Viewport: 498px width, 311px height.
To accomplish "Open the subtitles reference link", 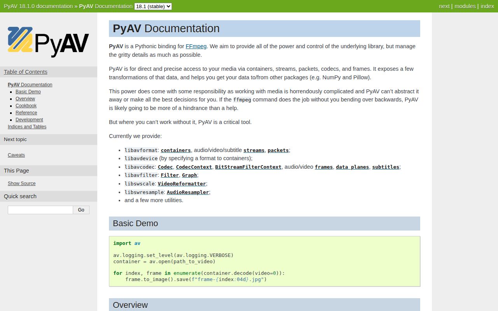I will 386,167.
